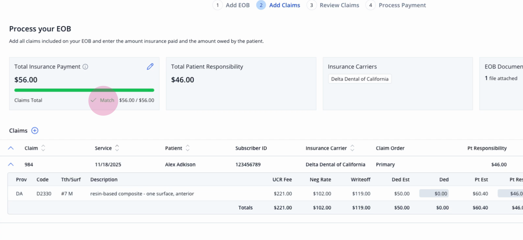Click the Description column header
Screen dimensions: 523x240
[x=104, y=180]
